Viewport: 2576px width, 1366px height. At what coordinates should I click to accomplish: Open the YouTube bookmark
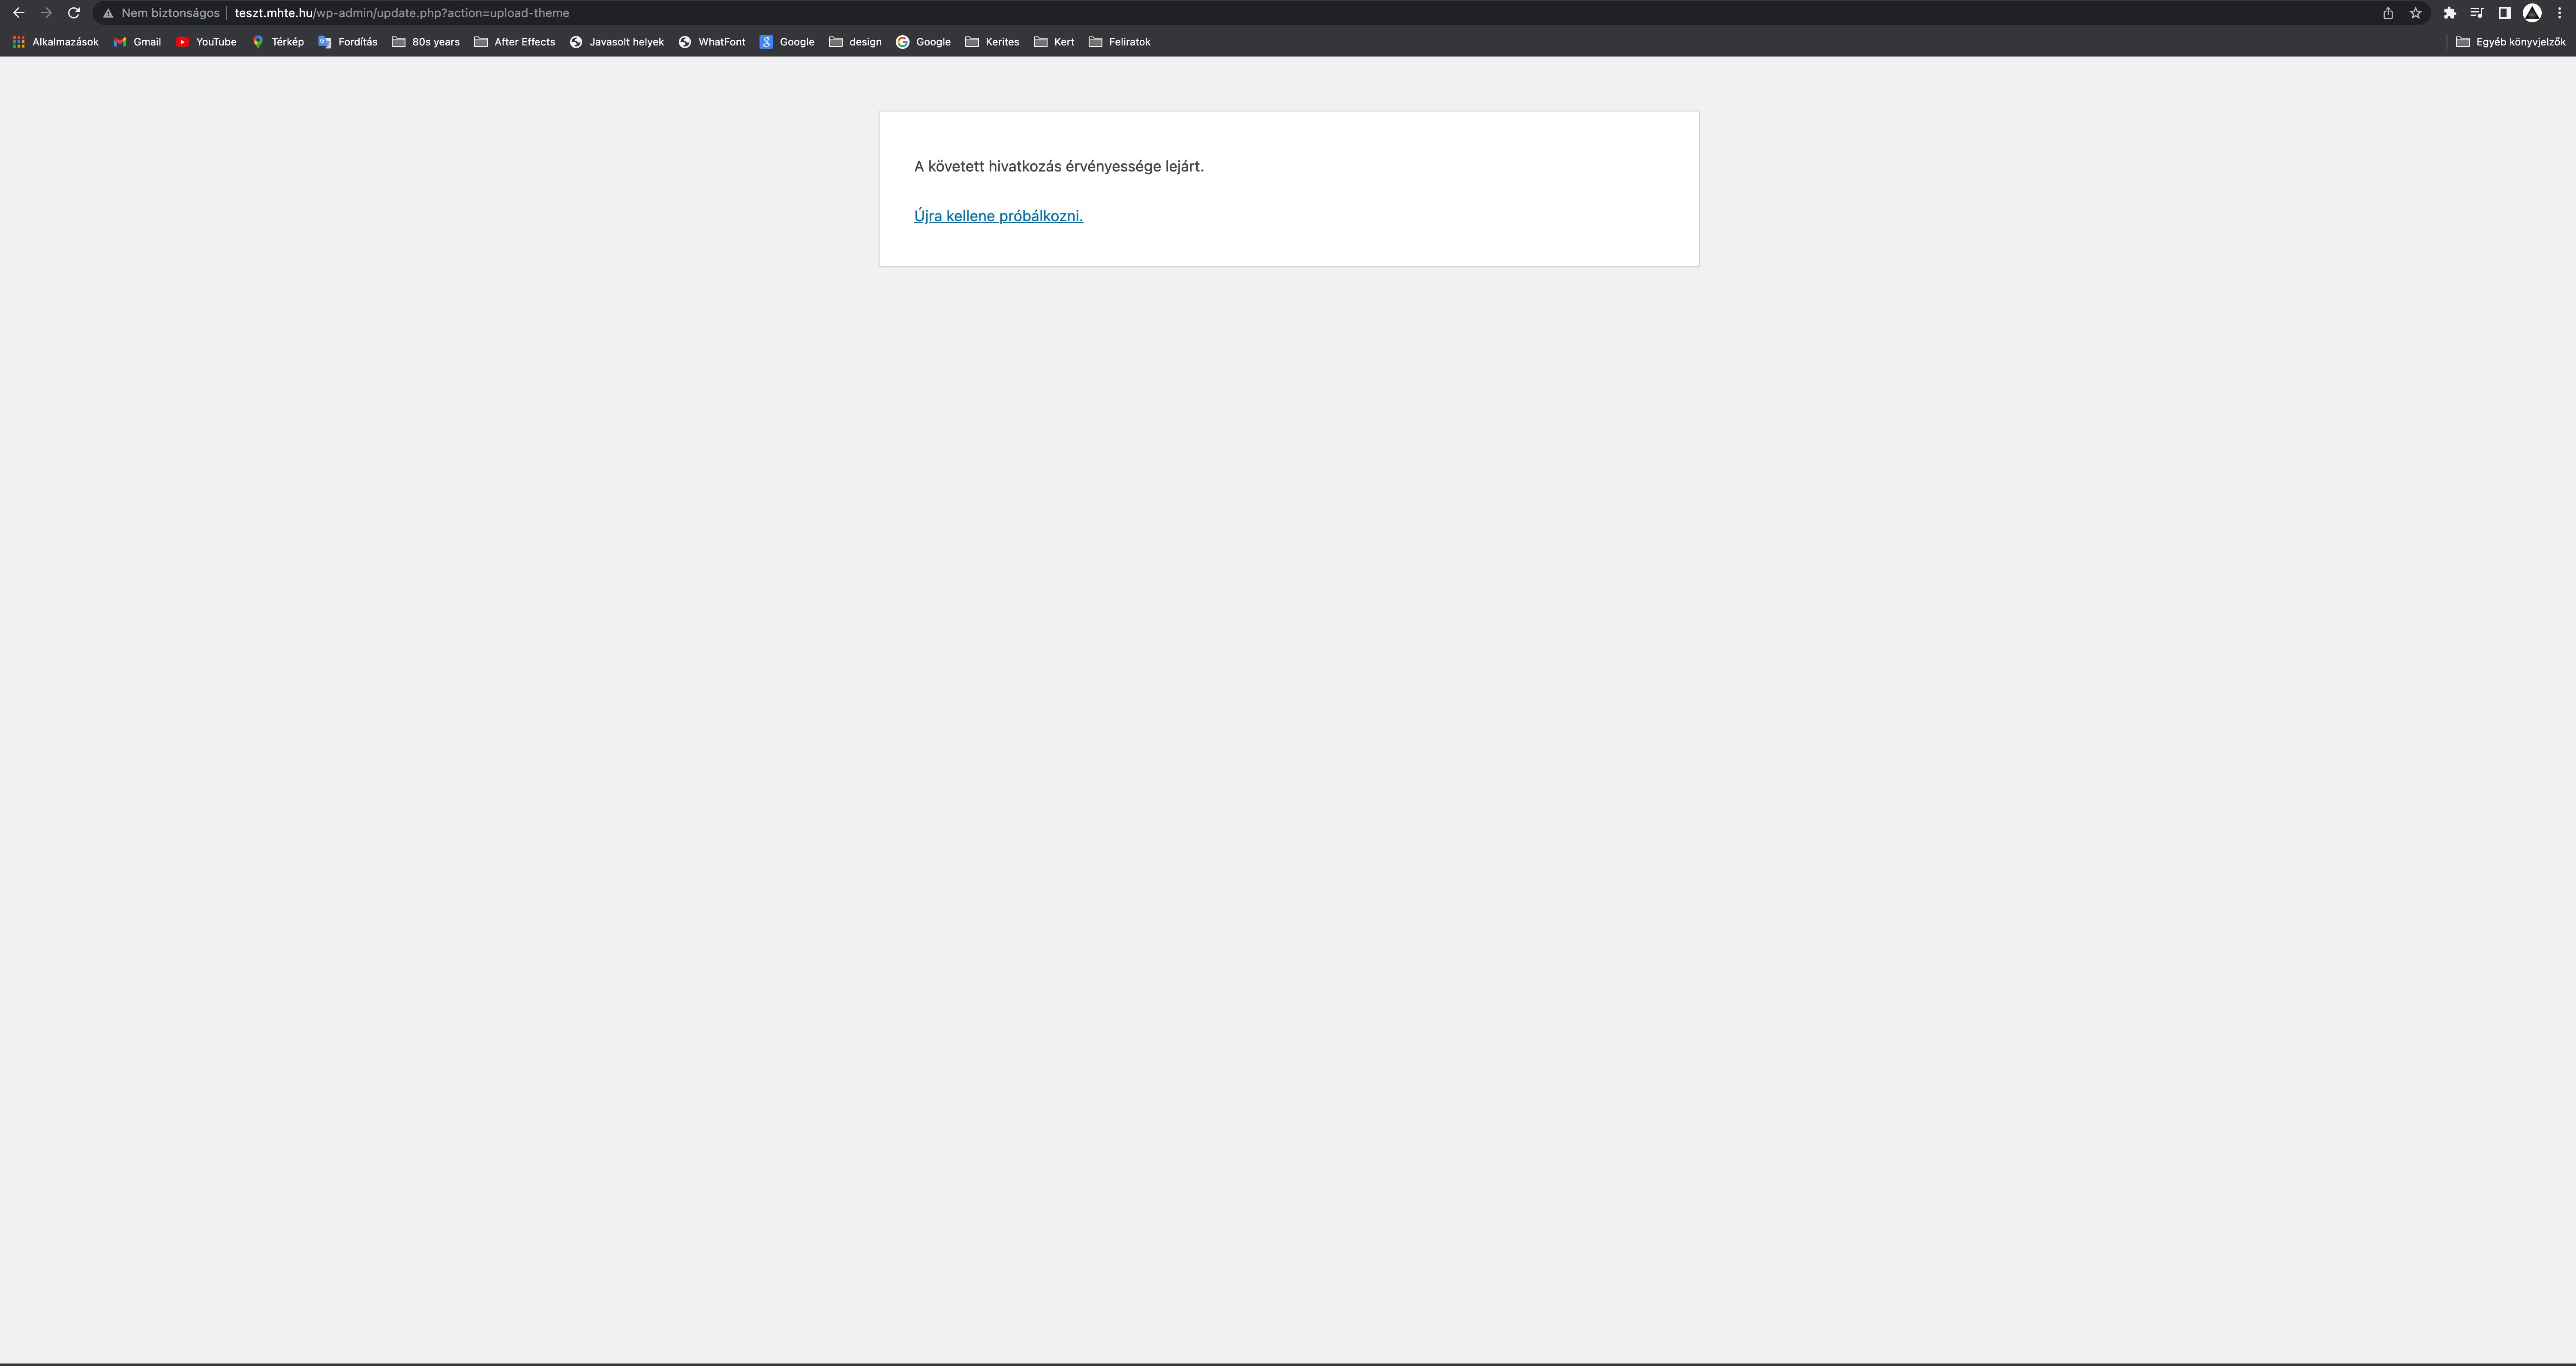206,42
